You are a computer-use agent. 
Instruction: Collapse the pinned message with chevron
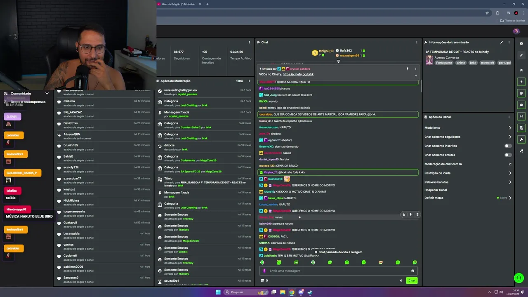pyautogui.click(x=415, y=75)
